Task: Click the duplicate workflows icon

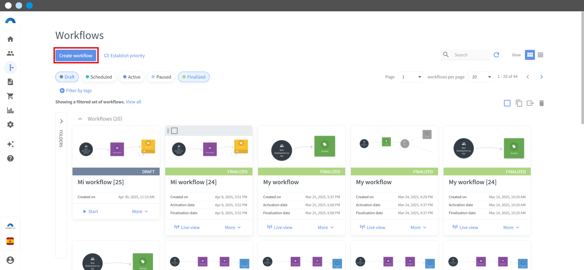Action: click(x=519, y=103)
